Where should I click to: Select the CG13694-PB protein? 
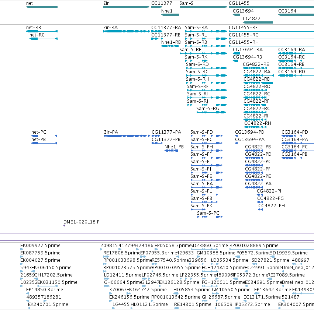tap(236, 136)
